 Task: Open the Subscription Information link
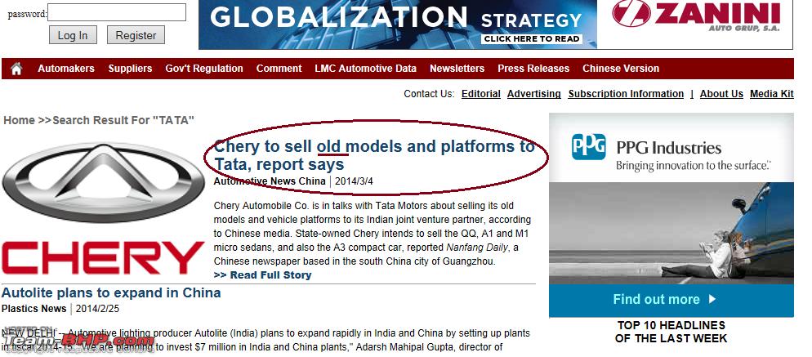(626, 94)
